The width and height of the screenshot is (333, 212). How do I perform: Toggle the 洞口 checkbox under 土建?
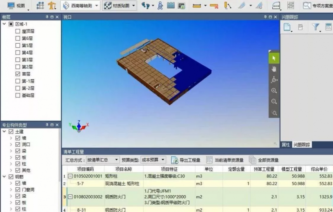click(x=18, y=144)
